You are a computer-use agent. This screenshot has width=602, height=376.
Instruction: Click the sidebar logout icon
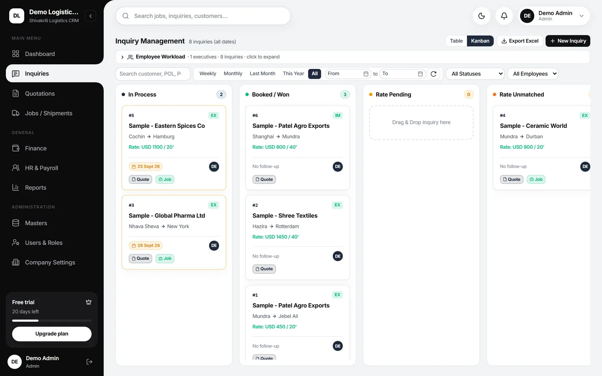89,362
